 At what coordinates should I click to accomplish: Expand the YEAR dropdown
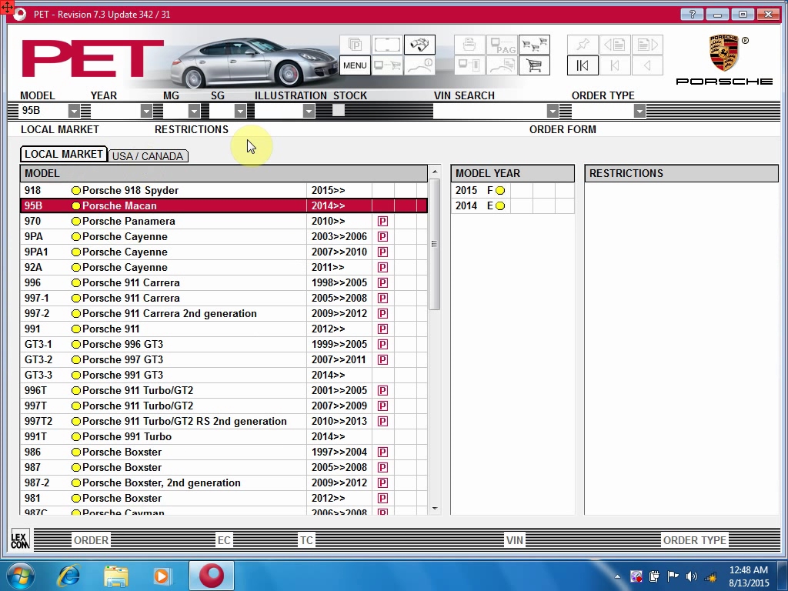[146, 111]
